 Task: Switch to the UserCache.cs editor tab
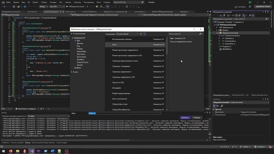(70, 12)
